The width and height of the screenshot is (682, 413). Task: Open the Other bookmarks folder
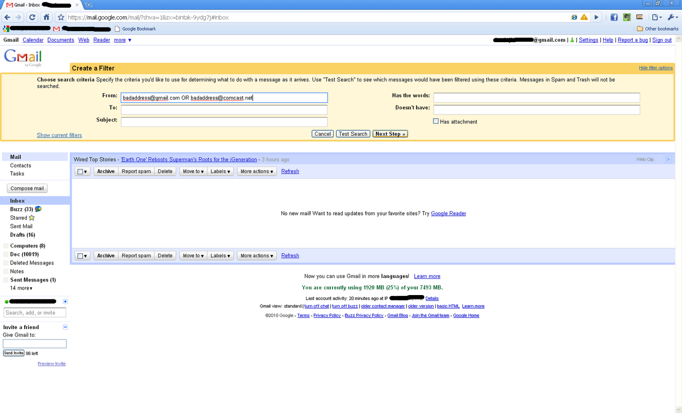658,29
